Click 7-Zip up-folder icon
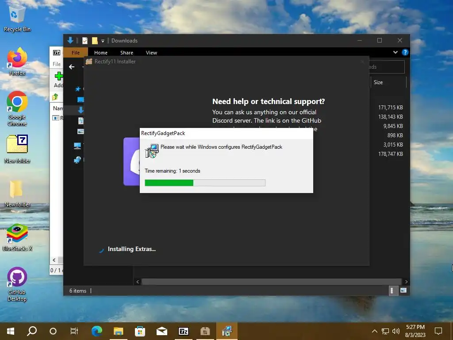This screenshot has height=340, width=453. [55, 97]
